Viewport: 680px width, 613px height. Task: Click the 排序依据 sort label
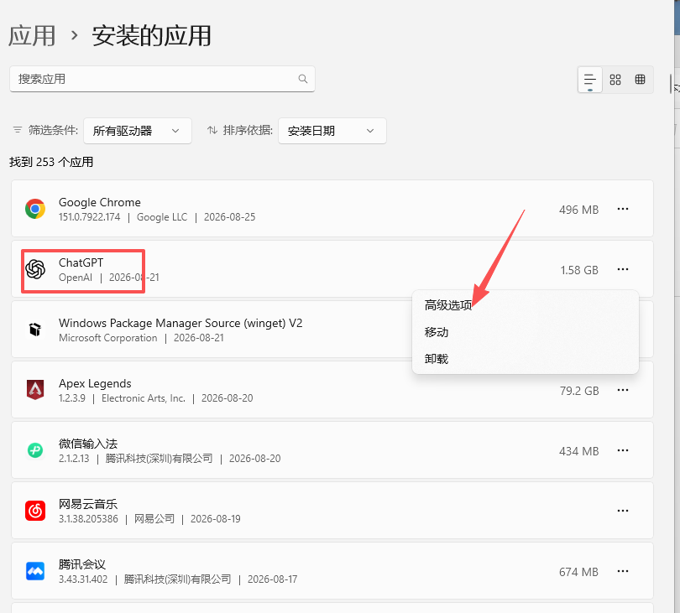tap(248, 130)
